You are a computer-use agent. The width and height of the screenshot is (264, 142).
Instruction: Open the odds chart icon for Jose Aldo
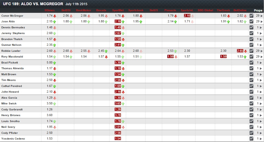pos(251,21)
